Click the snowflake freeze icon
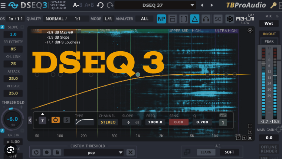Screen dimensions: 282x159 tap(230, 19)
